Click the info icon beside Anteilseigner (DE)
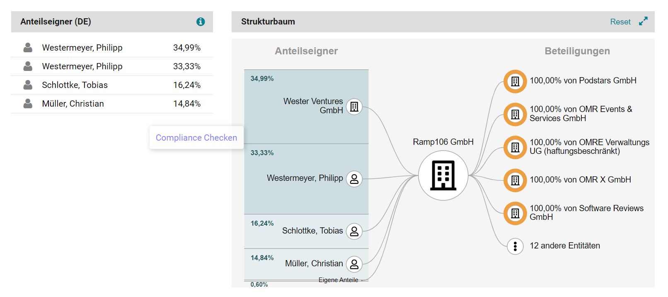 pyautogui.click(x=201, y=22)
